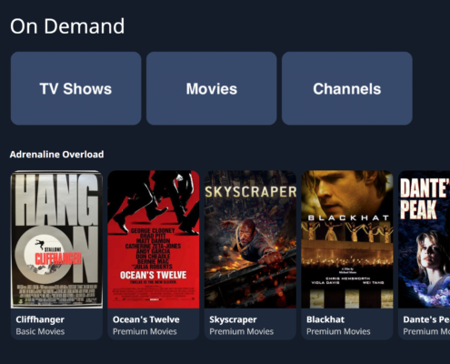Select the Blackhat poster artwork
450x364 pixels.
[x=347, y=239]
